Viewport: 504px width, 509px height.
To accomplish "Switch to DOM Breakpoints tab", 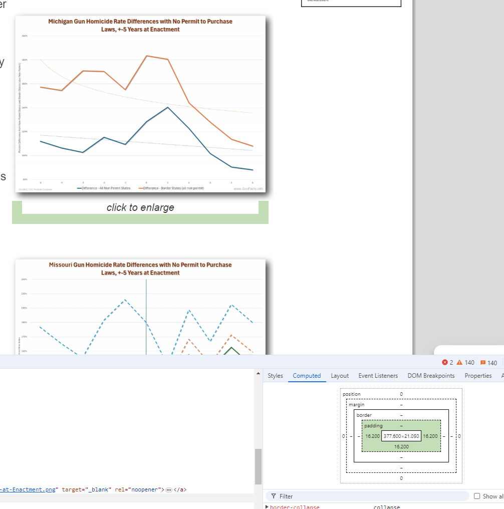I will coord(431,376).
